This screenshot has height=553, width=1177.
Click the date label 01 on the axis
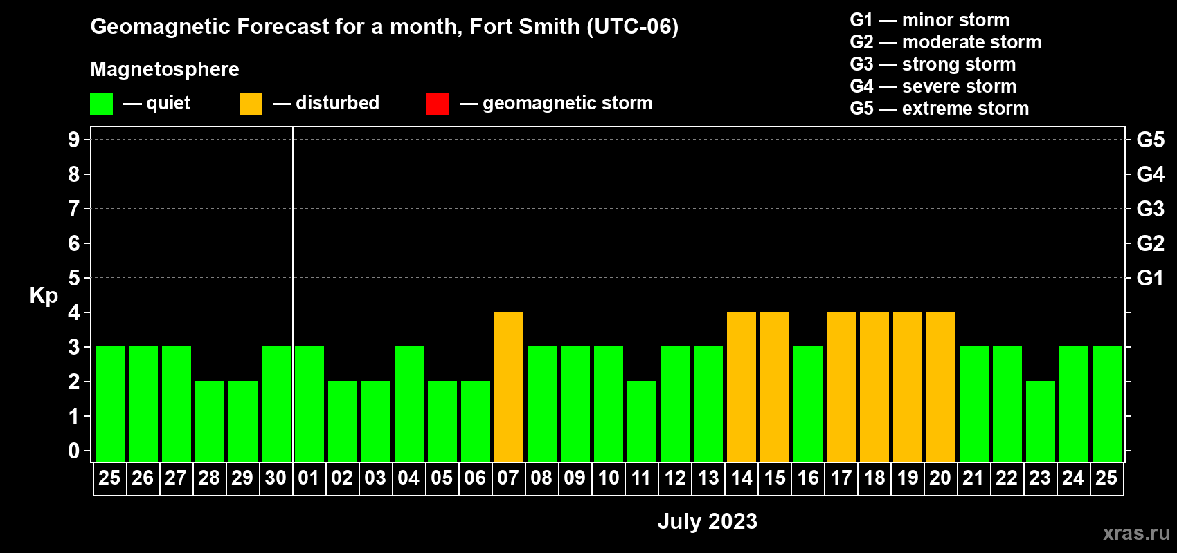(x=309, y=478)
